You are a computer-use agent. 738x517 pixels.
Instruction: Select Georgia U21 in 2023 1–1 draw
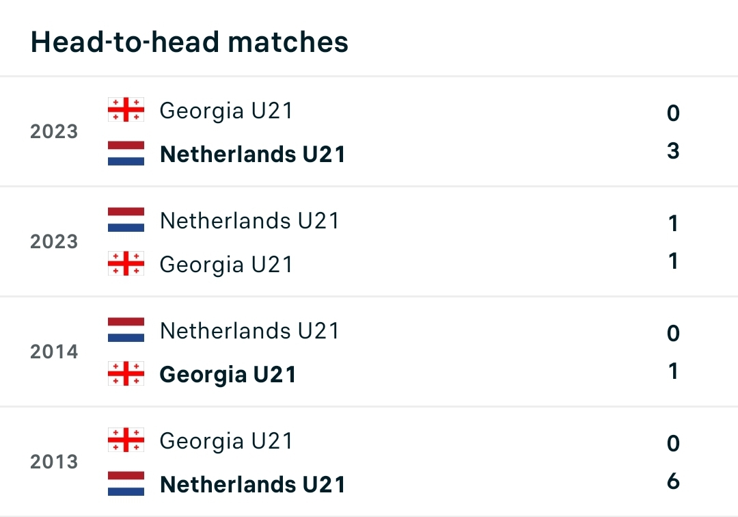click(225, 265)
